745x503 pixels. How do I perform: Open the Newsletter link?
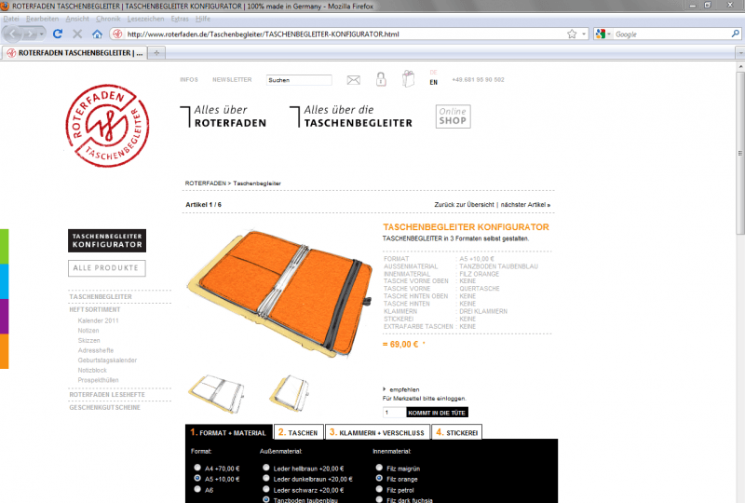coord(232,79)
